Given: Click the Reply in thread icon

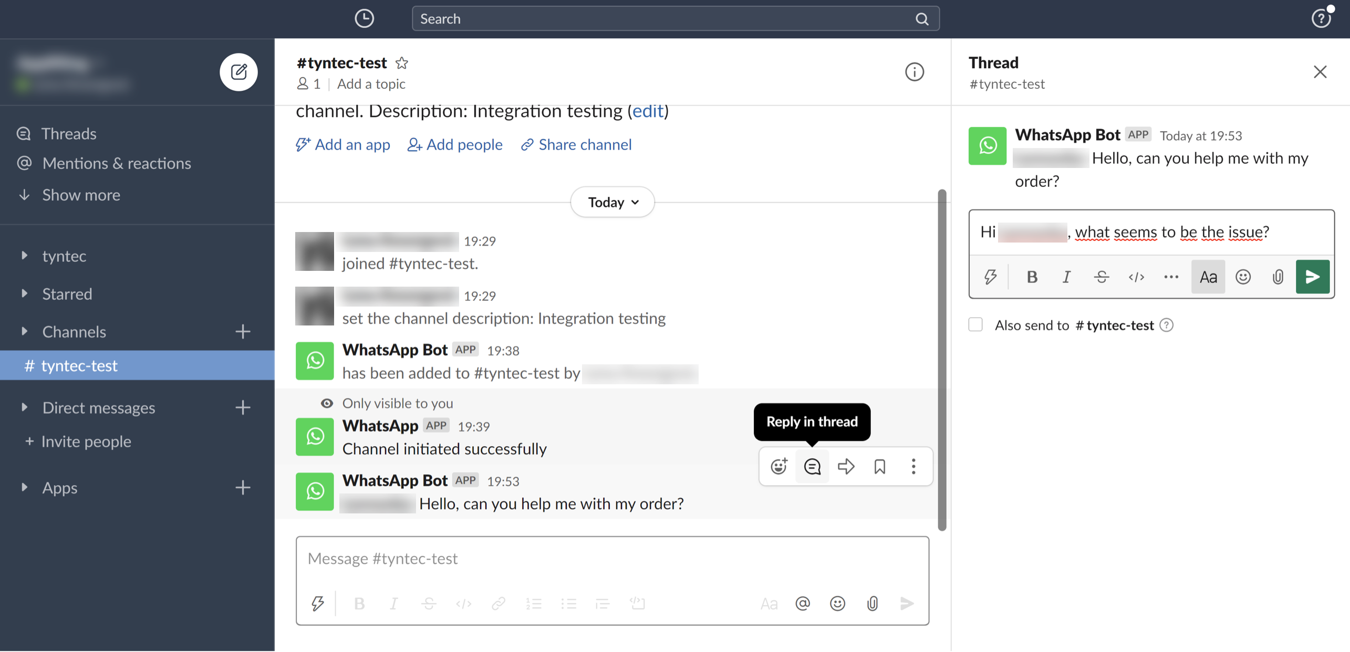Looking at the screenshot, I should (812, 466).
